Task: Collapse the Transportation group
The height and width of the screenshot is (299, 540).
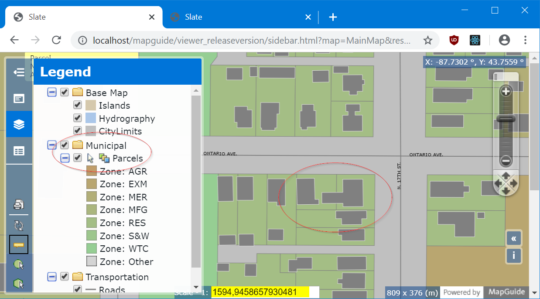Action: [x=52, y=277]
